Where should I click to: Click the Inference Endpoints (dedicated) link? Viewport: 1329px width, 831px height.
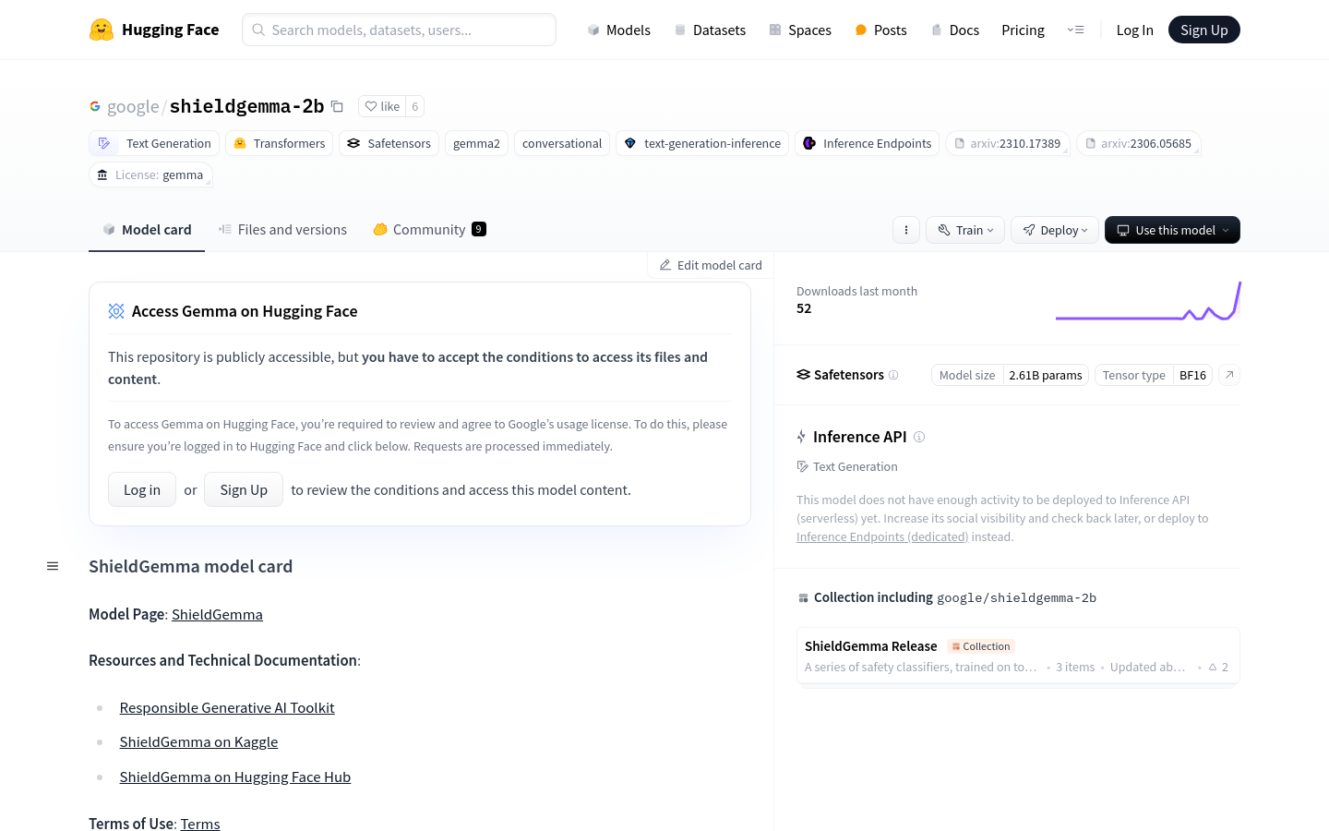[x=882, y=536]
